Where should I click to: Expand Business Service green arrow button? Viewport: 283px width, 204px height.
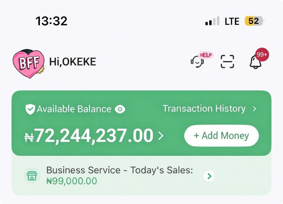(209, 176)
